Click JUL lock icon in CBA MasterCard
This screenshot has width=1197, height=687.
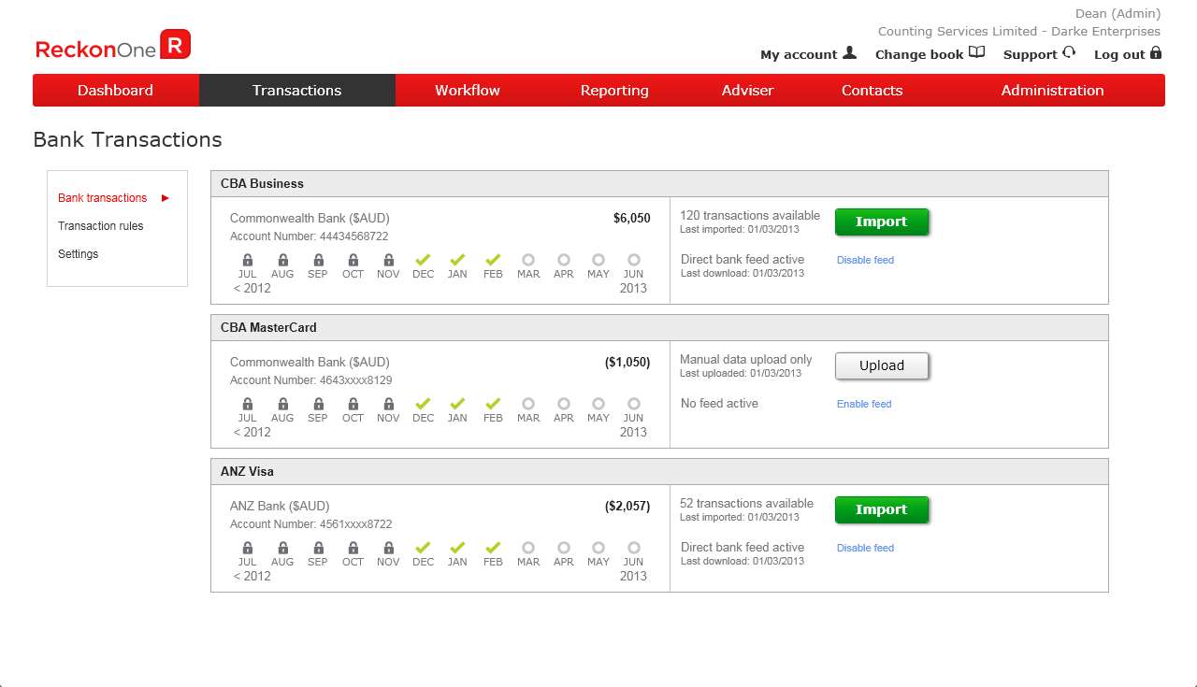pos(248,404)
